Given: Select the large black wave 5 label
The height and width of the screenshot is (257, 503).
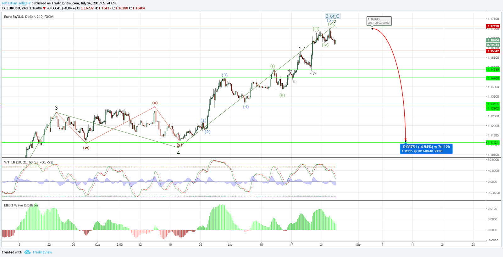Looking at the screenshot, I should click(x=335, y=21).
